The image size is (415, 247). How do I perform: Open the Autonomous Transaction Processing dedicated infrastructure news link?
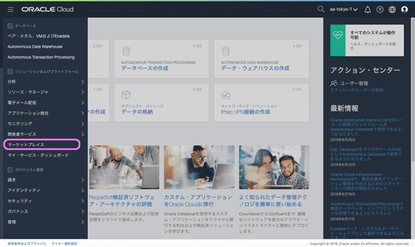367,209
